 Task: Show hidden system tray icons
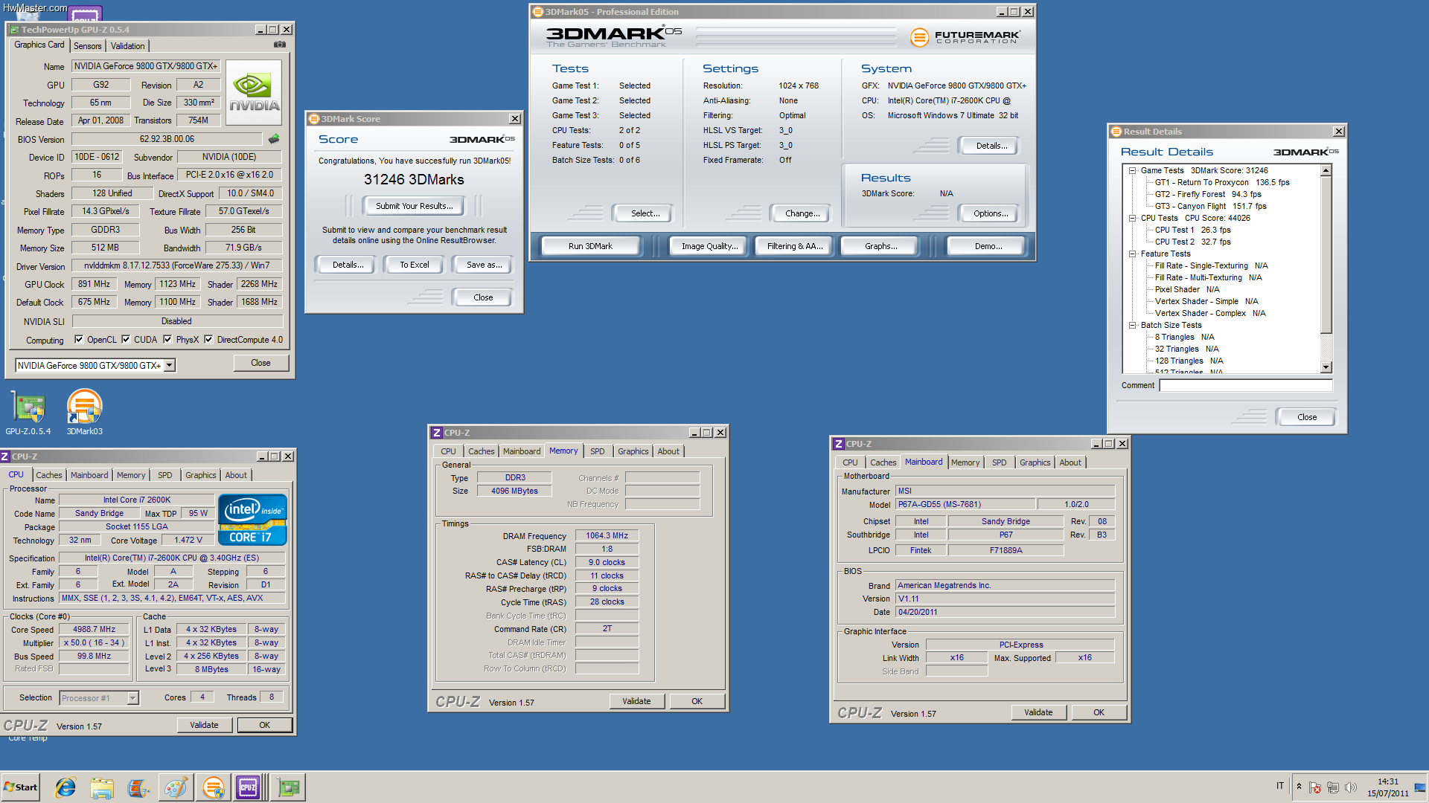click(1299, 787)
